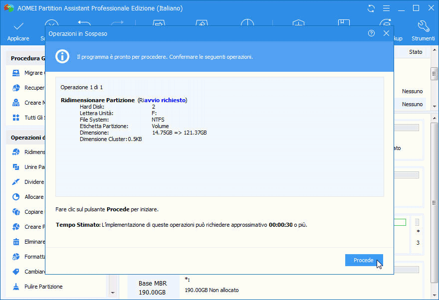Screen dimensions: 439x300
Task: Click scroll up arrow of the partition list
Action: (x=434, y=50)
